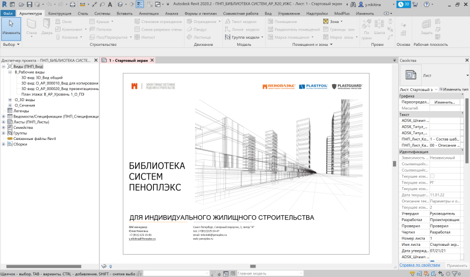Open the Группа модели dropdown
The image size is (470, 277).
[262, 37]
